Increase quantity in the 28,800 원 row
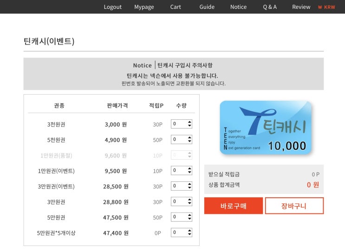This screenshot has width=345, height=251. pyautogui.click(x=189, y=200)
